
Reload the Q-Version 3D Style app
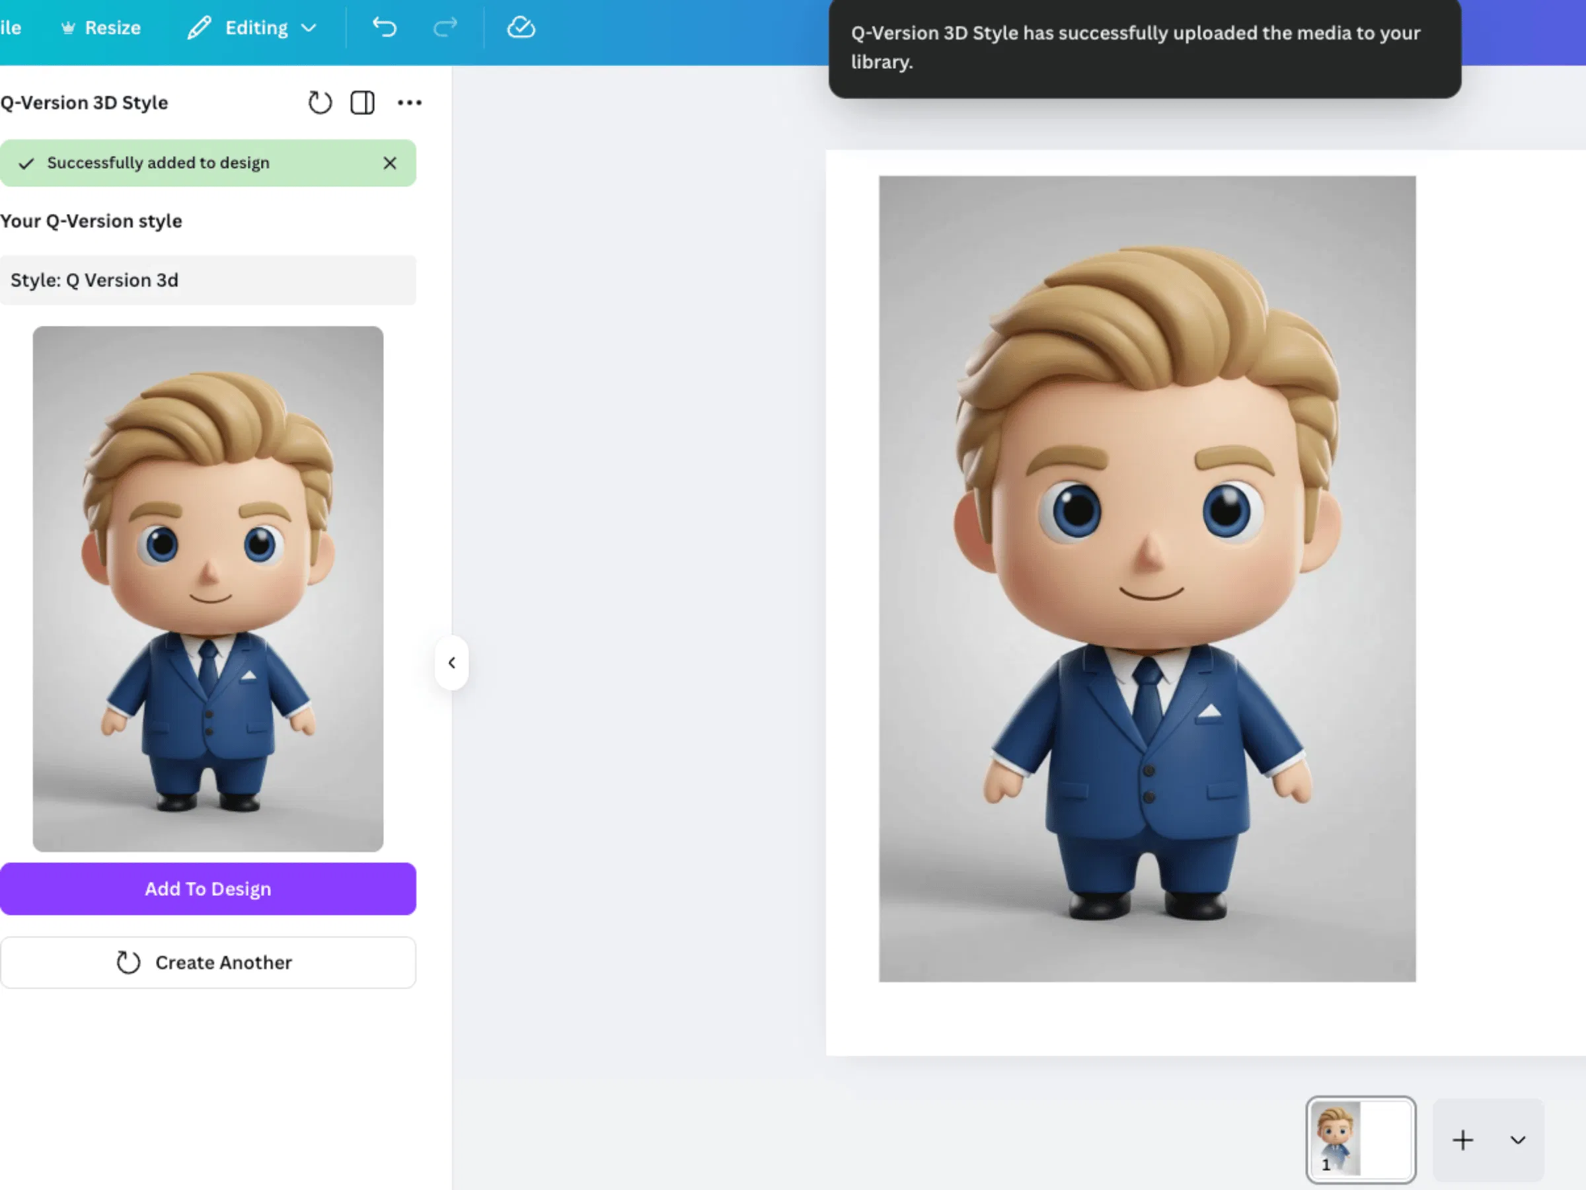click(320, 102)
